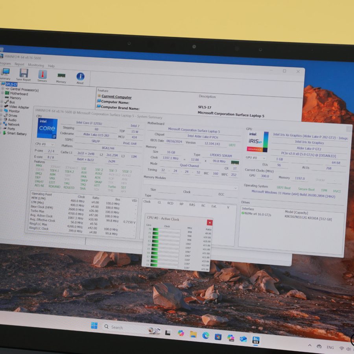The width and height of the screenshot is (354, 354).
Task: Select Central Processor(s) in the tree
Action: 24,90
